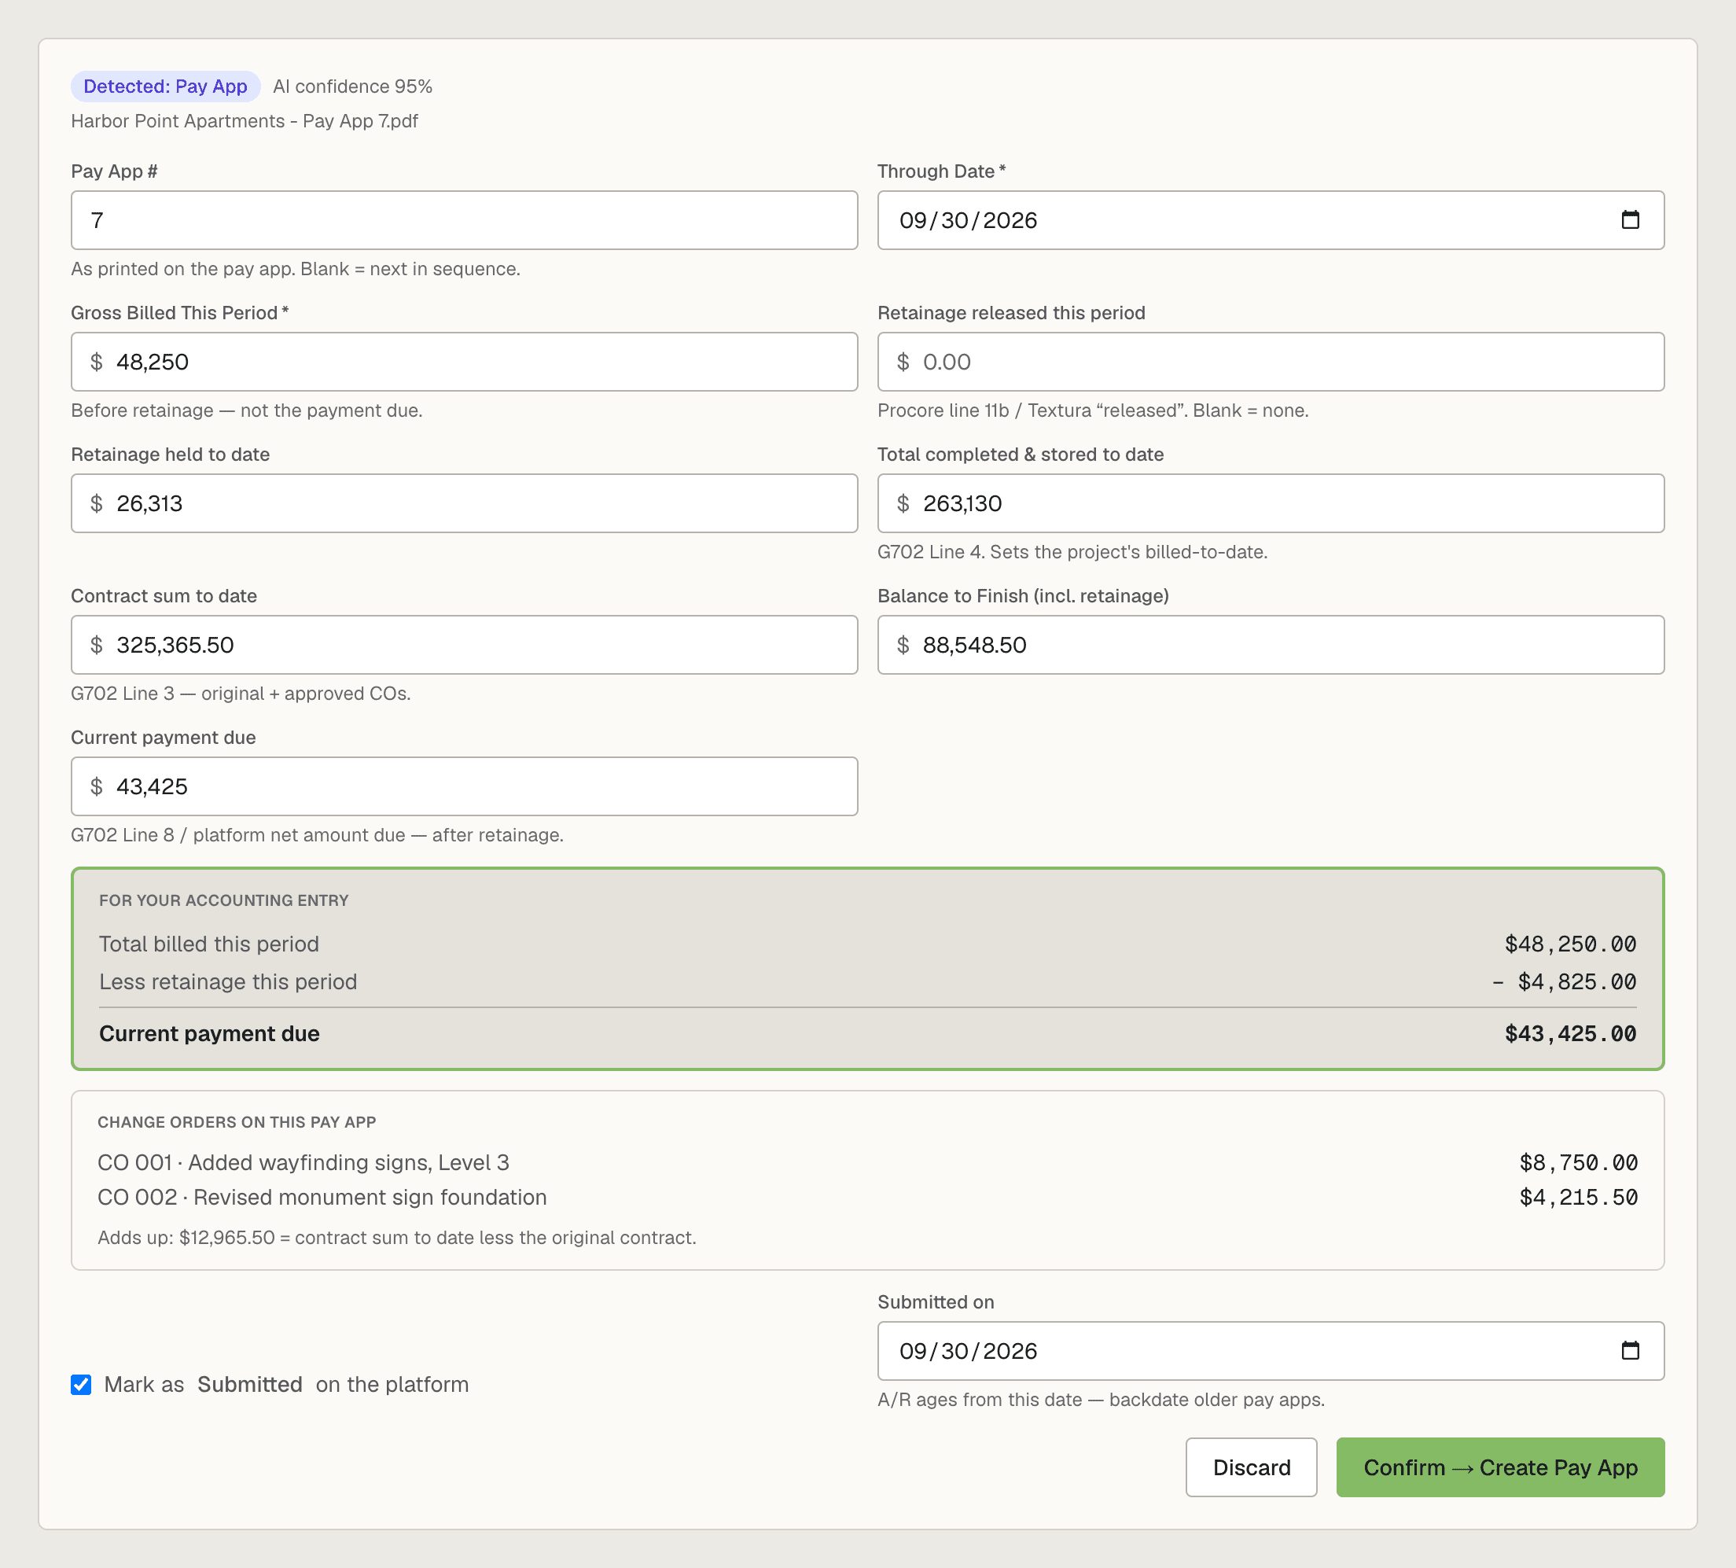This screenshot has height=1568, width=1736.
Task: Edit the Gross Billed This Period field
Action: pos(464,362)
